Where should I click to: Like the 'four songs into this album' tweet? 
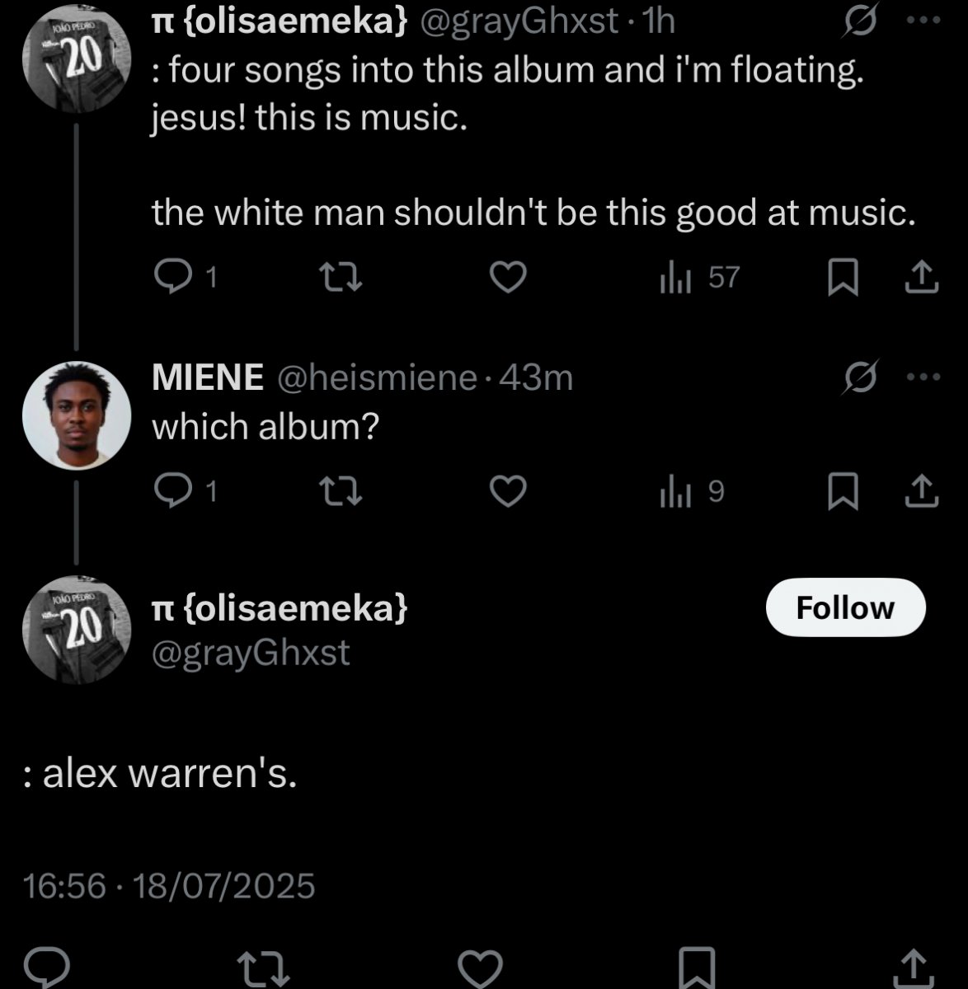pyautogui.click(x=508, y=278)
